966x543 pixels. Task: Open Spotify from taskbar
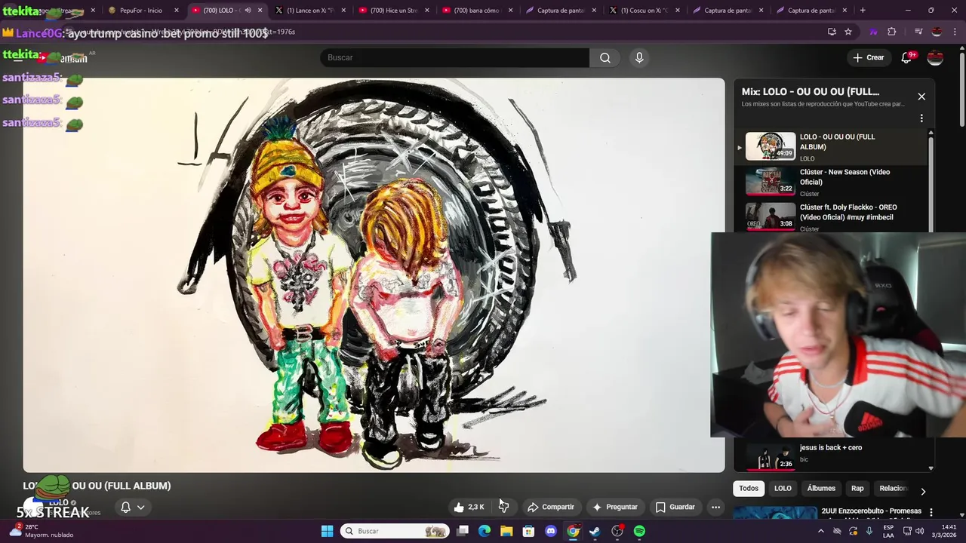[x=639, y=531]
